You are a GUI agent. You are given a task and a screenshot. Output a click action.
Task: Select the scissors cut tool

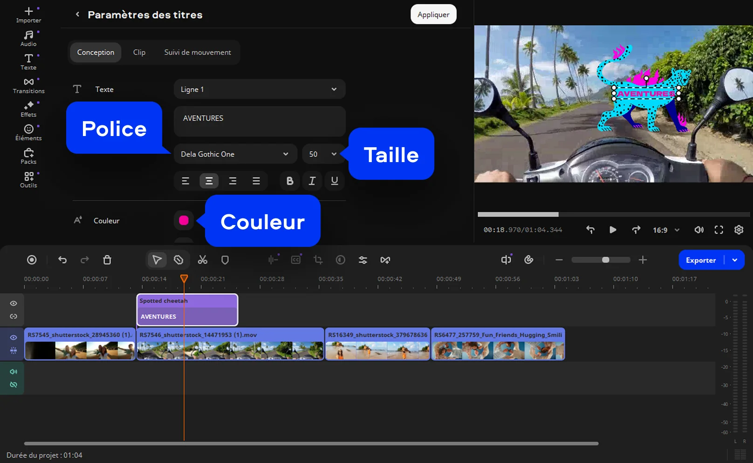pos(202,260)
